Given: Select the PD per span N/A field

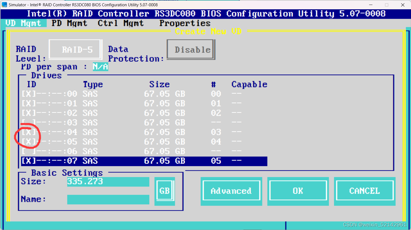Looking at the screenshot, I should pos(100,67).
